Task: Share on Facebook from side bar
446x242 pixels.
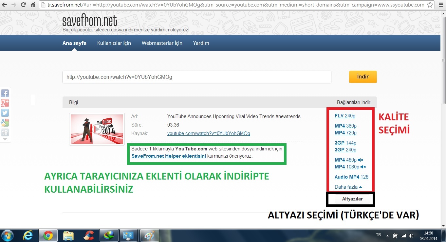Action: 5,93
